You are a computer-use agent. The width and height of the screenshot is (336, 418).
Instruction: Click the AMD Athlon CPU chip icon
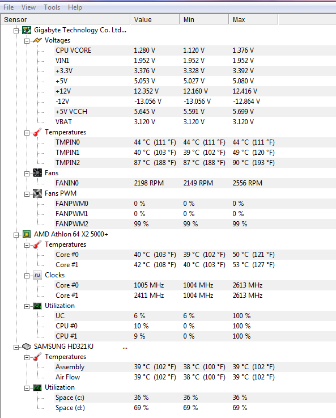[x=27, y=234]
